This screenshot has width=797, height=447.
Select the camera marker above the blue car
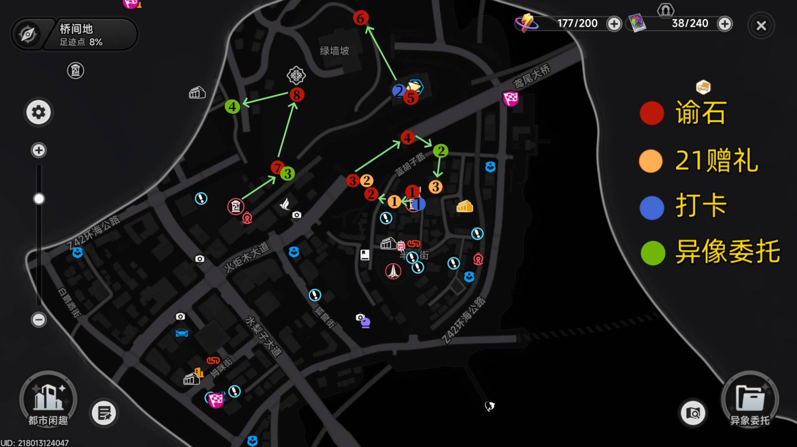(180, 317)
